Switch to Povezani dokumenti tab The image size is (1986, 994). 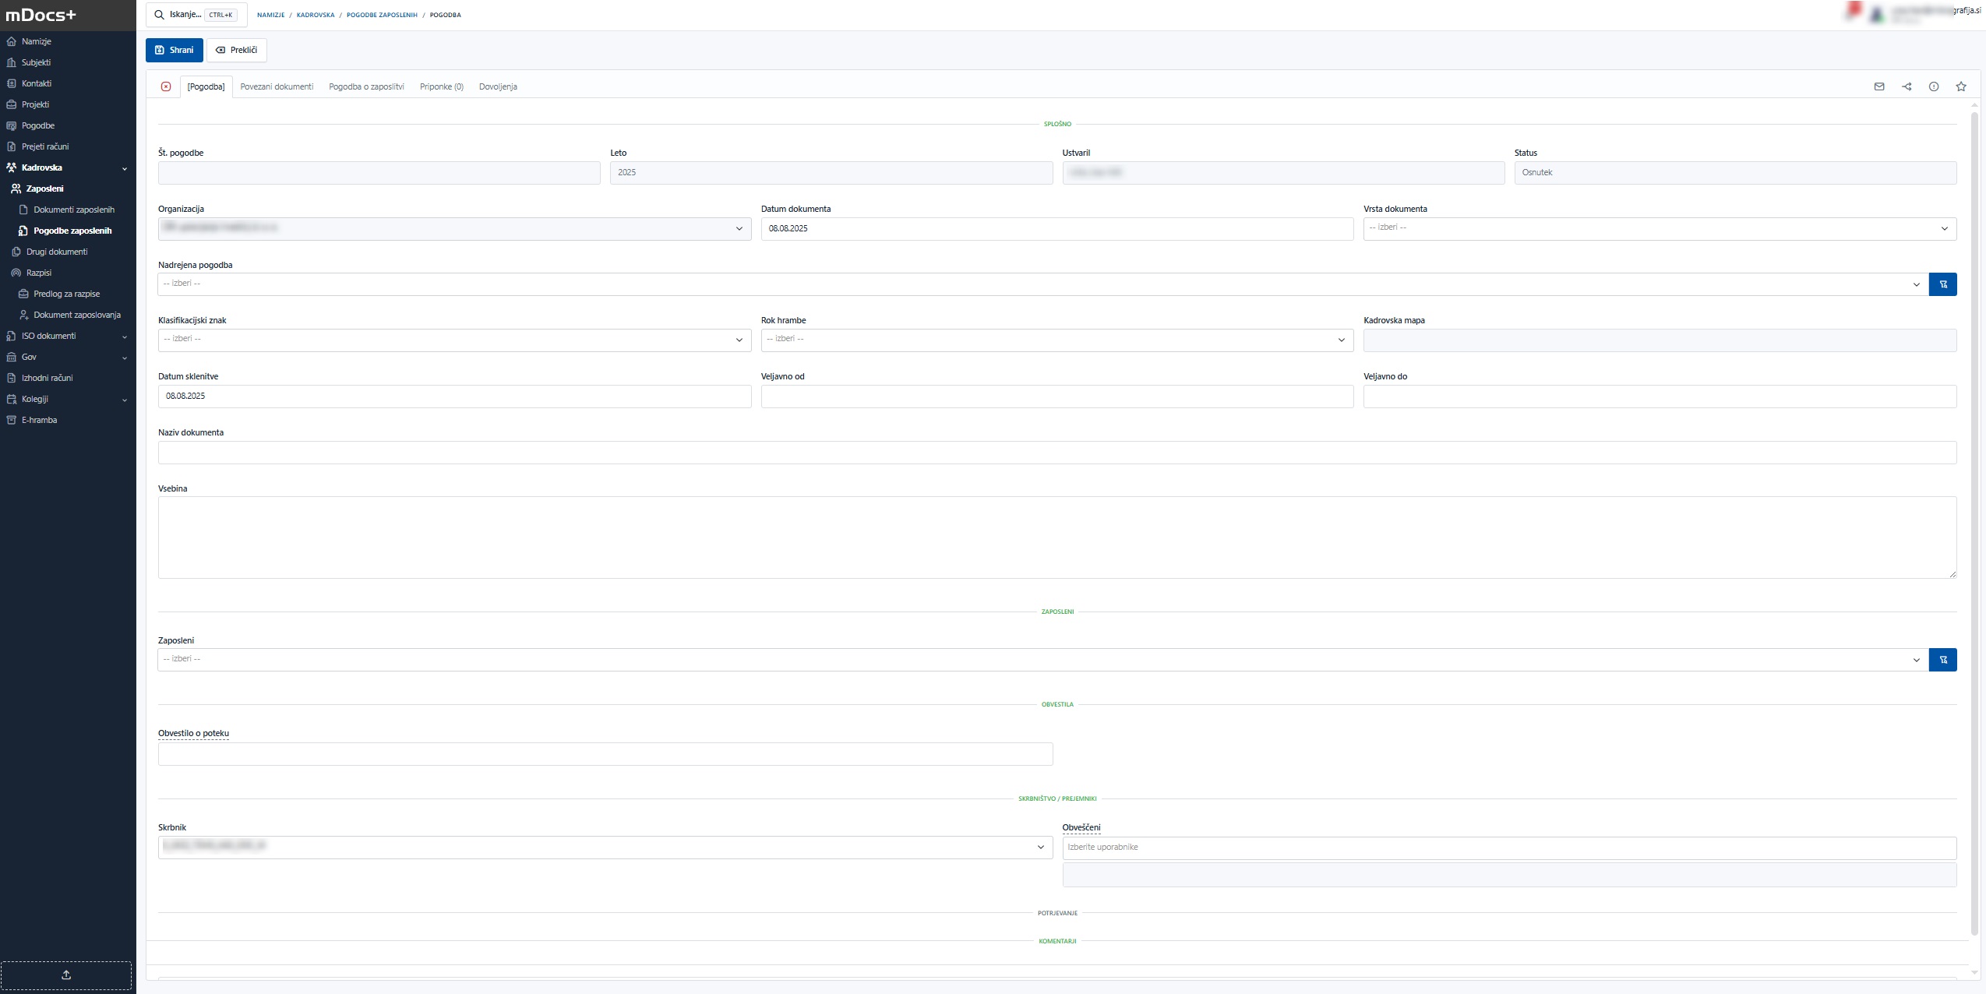pos(277,86)
